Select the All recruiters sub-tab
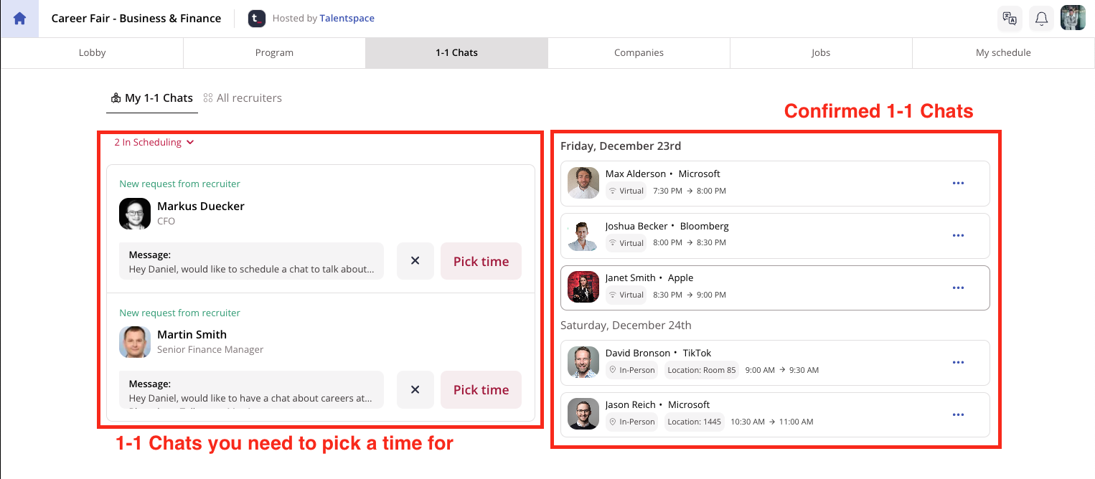Viewport: 1095px width, 479px height. [243, 98]
